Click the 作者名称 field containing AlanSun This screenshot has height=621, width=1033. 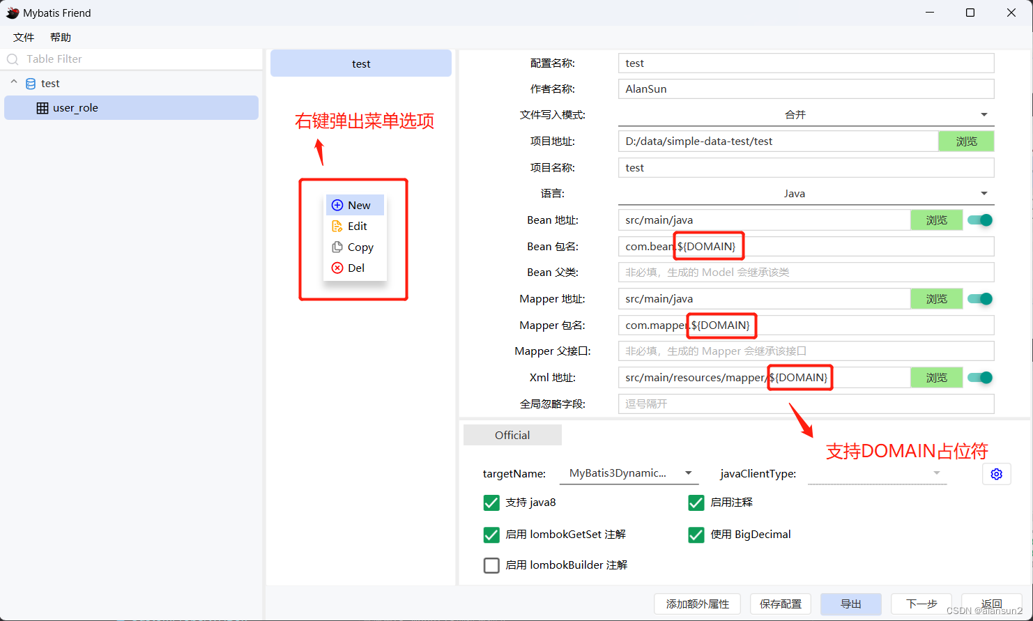point(806,89)
